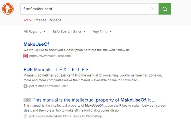Click the gvtc.org favicon icon

(25, 116)
